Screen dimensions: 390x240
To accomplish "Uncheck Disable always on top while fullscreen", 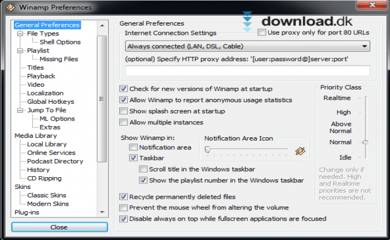I will 123,219.
